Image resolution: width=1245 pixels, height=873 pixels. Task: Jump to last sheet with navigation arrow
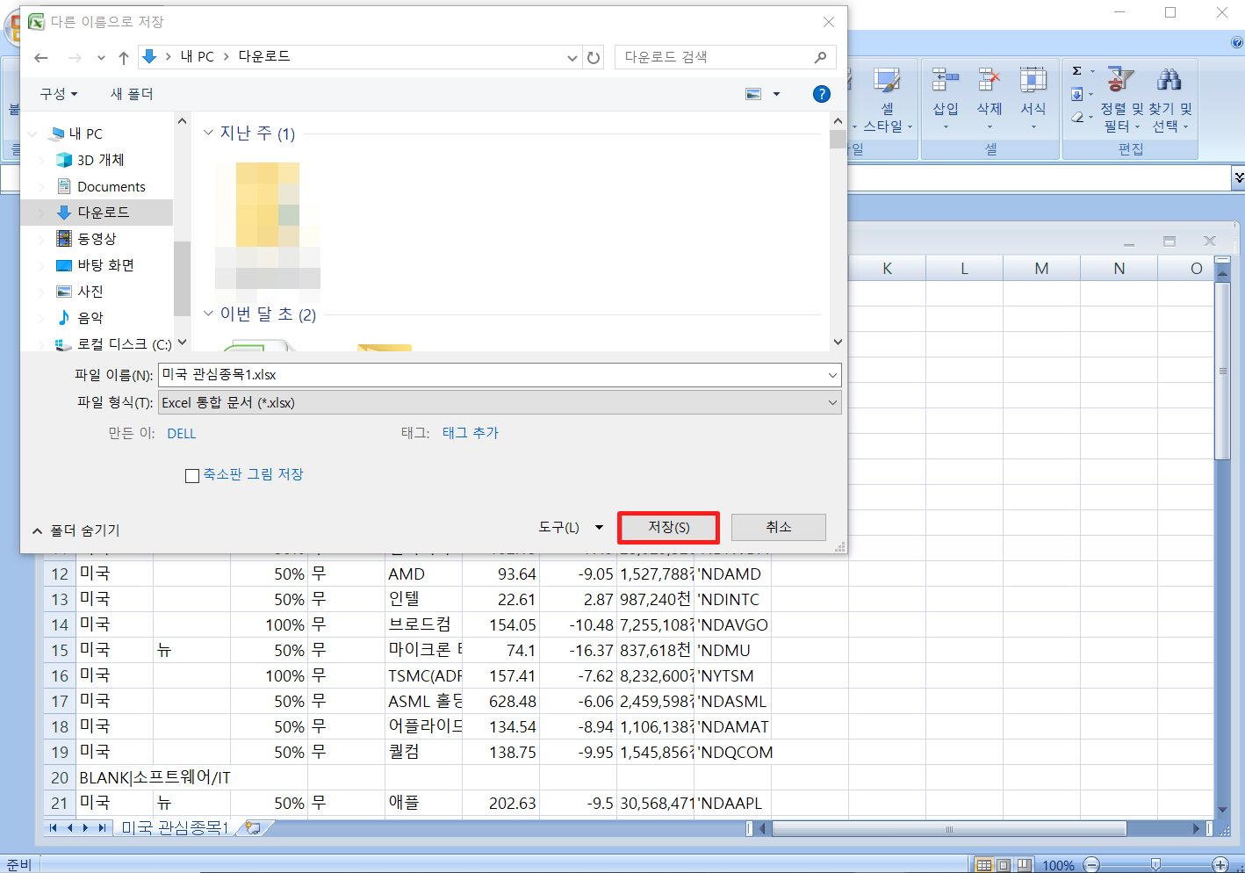tap(102, 827)
